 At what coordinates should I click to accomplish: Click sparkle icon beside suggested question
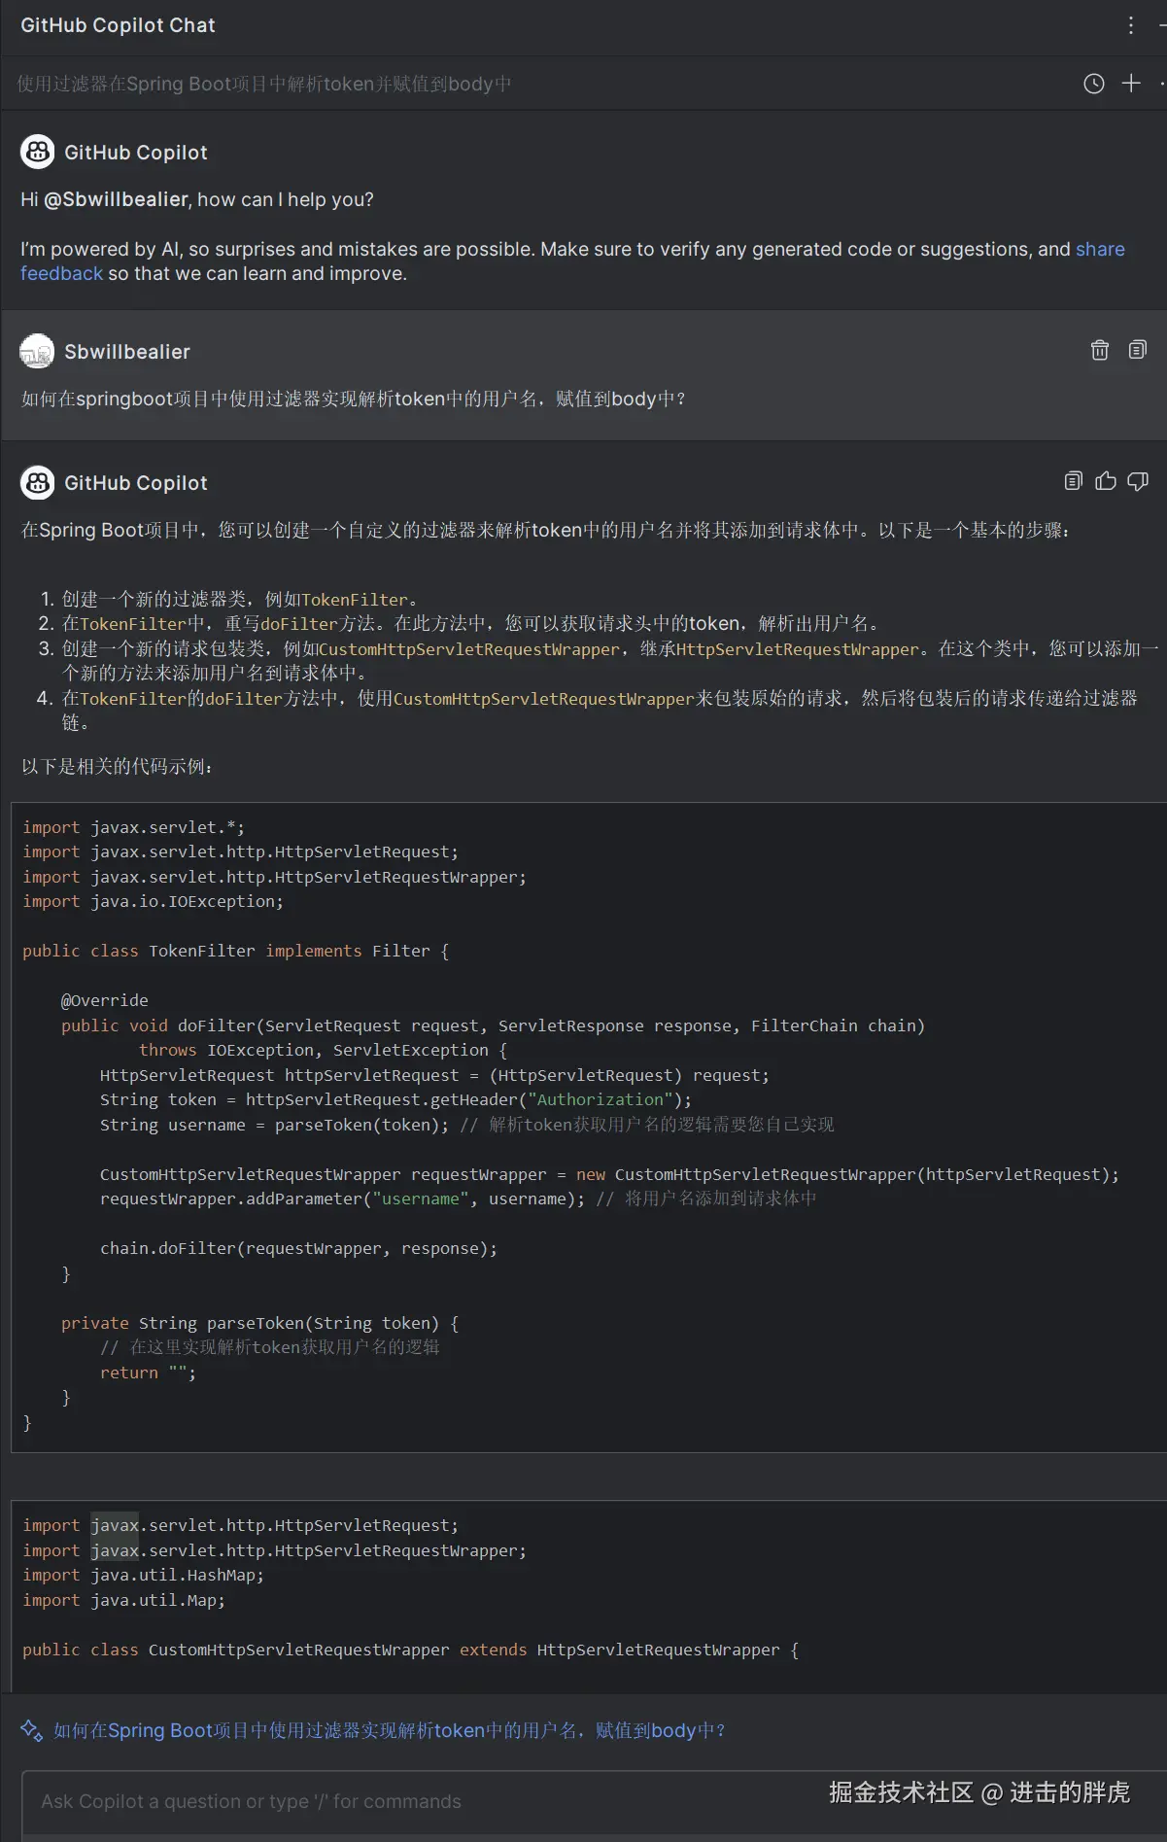31,1730
